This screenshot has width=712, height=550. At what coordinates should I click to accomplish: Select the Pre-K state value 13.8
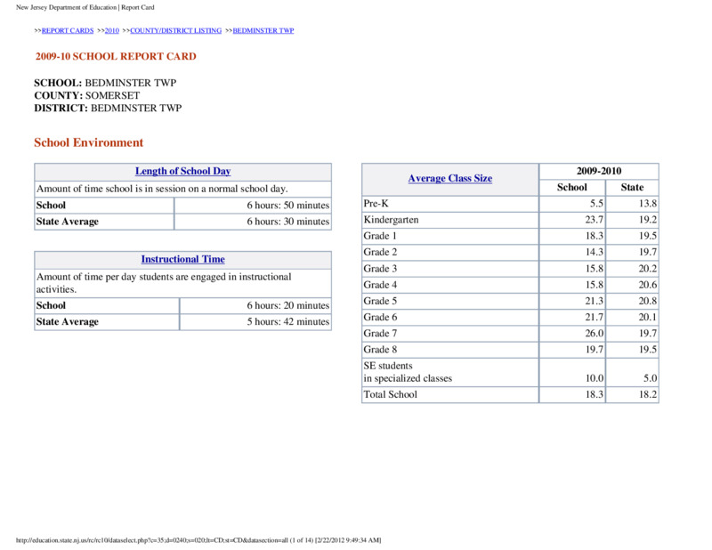pos(632,204)
